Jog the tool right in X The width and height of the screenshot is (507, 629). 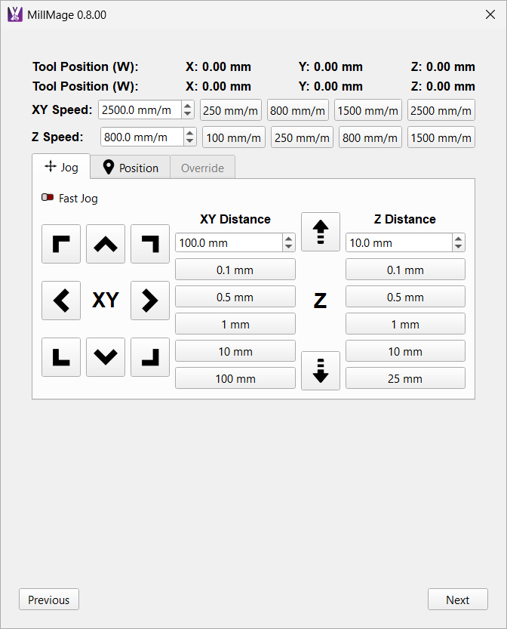(150, 301)
